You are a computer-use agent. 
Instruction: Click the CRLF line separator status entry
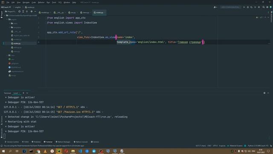coord(209,145)
